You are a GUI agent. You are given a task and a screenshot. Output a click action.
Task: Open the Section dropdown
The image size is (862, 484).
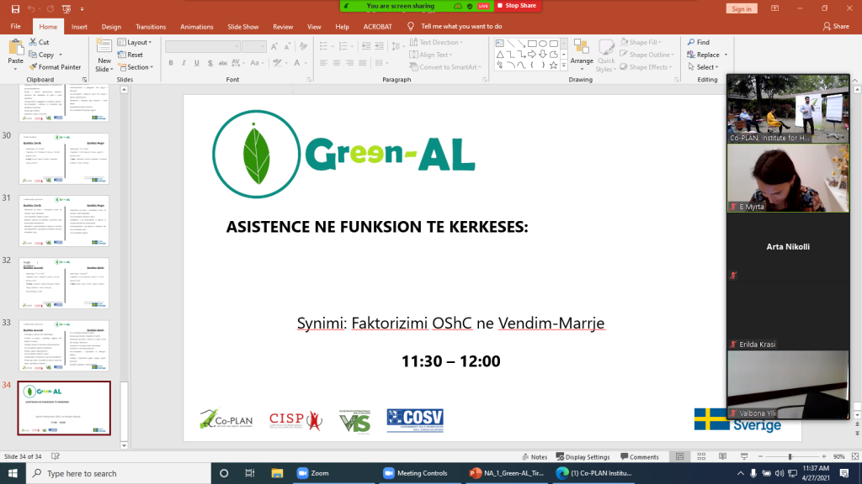point(136,67)
